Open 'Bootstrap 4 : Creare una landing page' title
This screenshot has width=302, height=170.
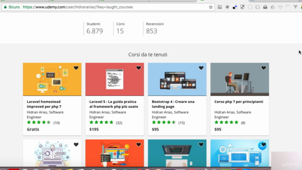(173, 104)
